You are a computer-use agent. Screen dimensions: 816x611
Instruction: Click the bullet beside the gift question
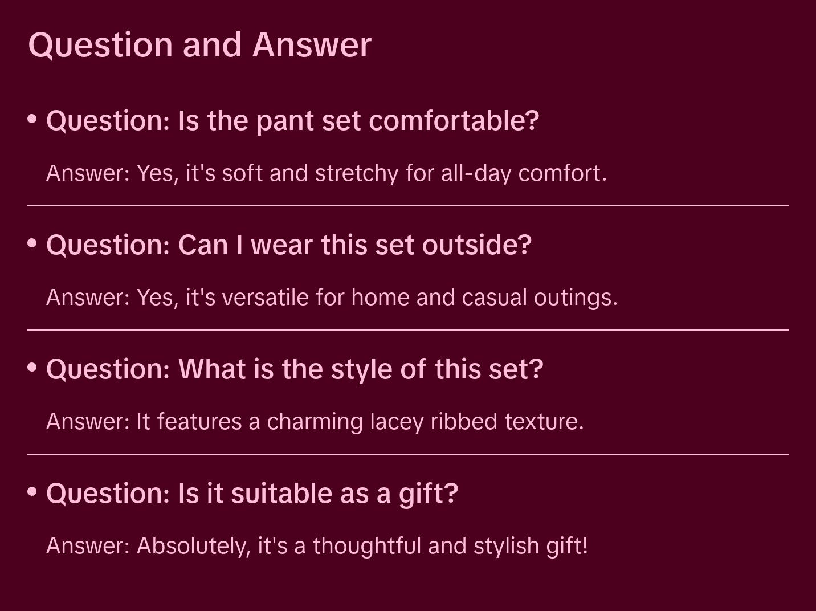[32, 492]
